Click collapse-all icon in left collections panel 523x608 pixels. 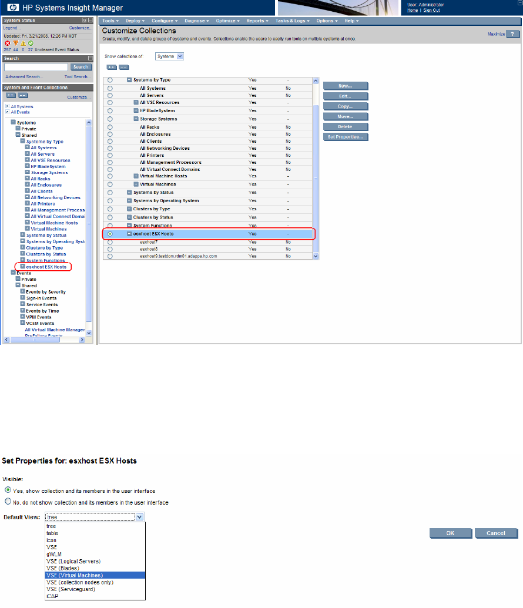24,95
